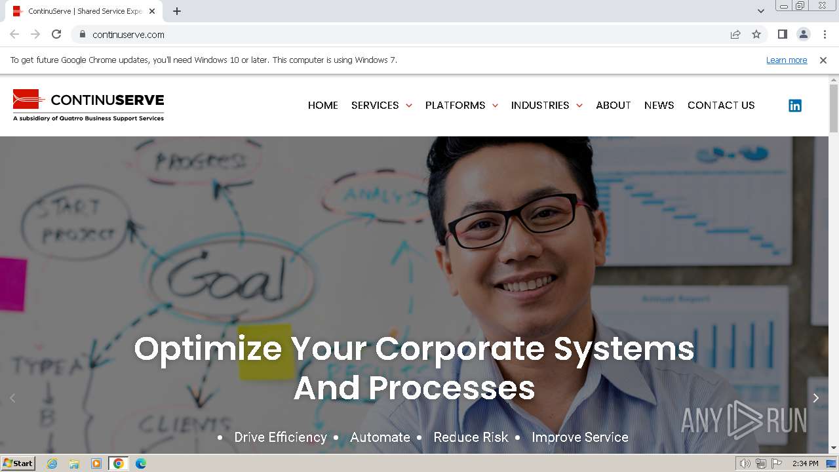Open the Services menu item
This screenshot has width=839, height=472.
coord(375,105)
